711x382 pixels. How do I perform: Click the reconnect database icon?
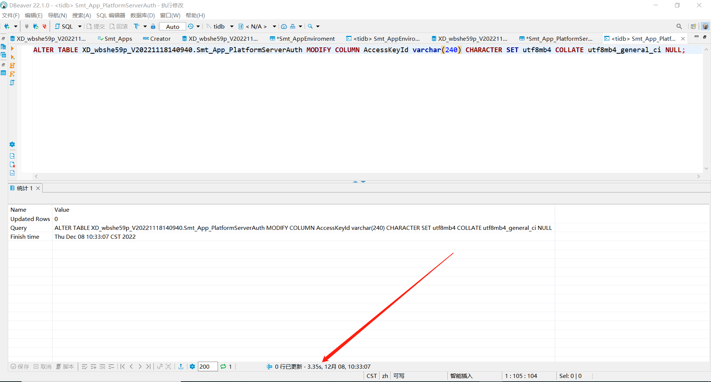36,26
